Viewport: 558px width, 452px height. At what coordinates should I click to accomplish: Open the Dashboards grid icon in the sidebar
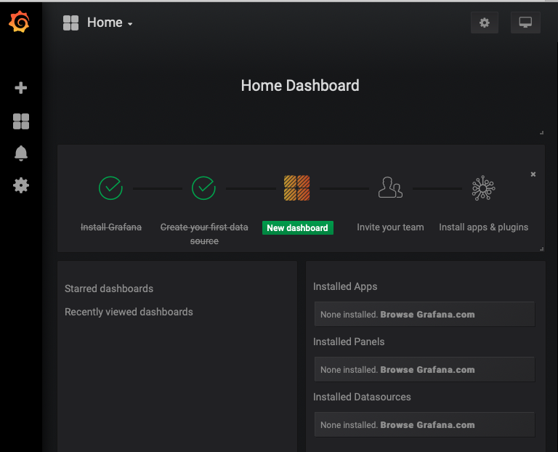[21, 121]
